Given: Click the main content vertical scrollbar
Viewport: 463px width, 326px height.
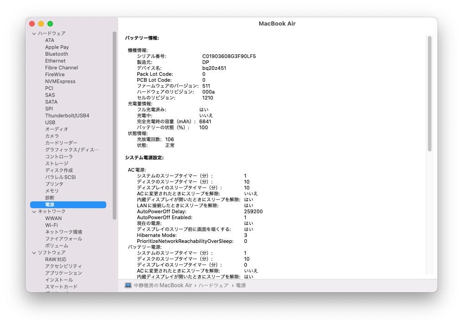Looking at the screenshot, I should click(x=430, y=94).
